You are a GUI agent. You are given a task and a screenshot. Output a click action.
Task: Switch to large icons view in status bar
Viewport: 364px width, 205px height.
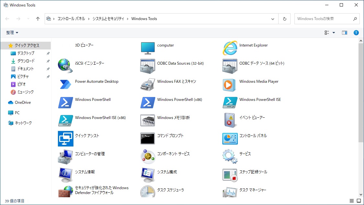[x=359, y=201]
